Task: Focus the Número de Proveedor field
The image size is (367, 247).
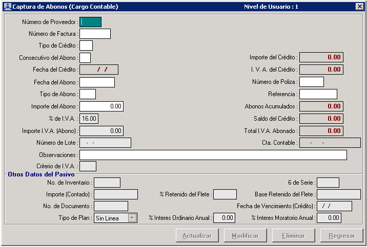Action: pyautogui.click(x=91, y=22)
